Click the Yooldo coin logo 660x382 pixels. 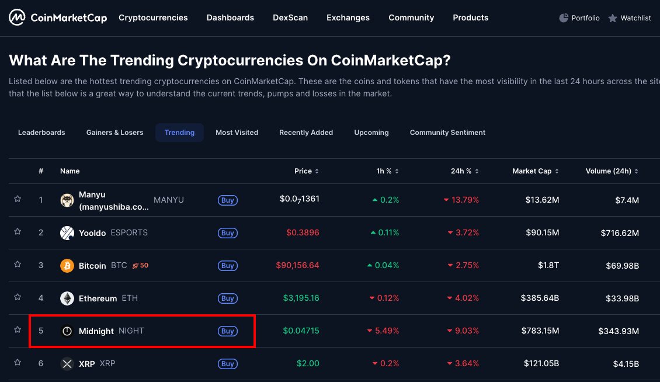67,233
